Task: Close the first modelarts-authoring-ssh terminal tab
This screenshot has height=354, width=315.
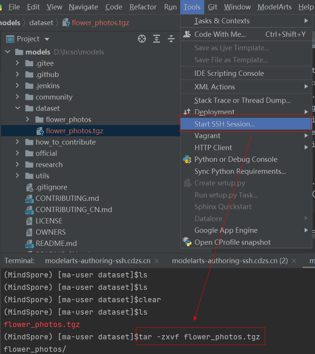Action: pos(157,261)
